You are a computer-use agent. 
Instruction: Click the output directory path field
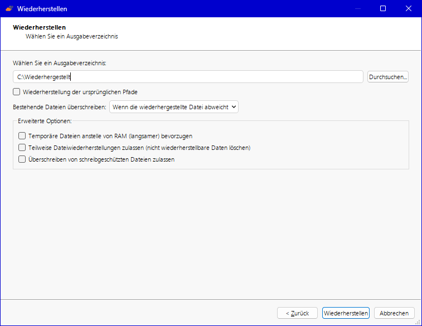(188, 77)
